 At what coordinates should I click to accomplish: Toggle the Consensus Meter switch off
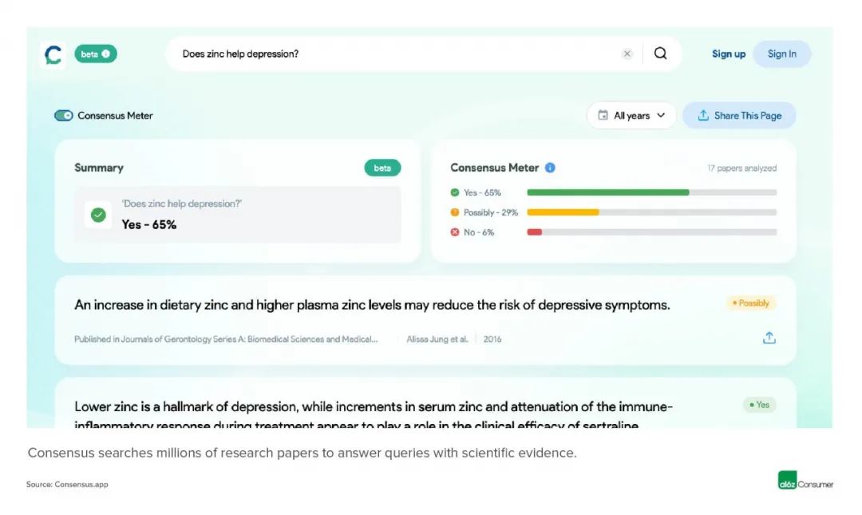64,116
